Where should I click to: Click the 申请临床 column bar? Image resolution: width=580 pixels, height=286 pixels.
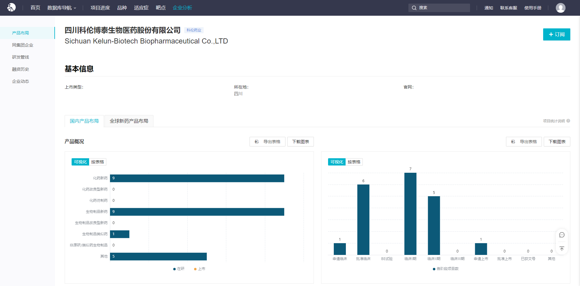click(x=340, y=249)
